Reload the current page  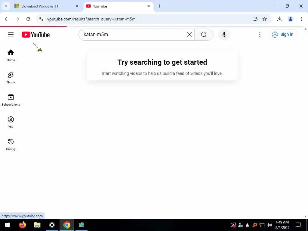28,19
